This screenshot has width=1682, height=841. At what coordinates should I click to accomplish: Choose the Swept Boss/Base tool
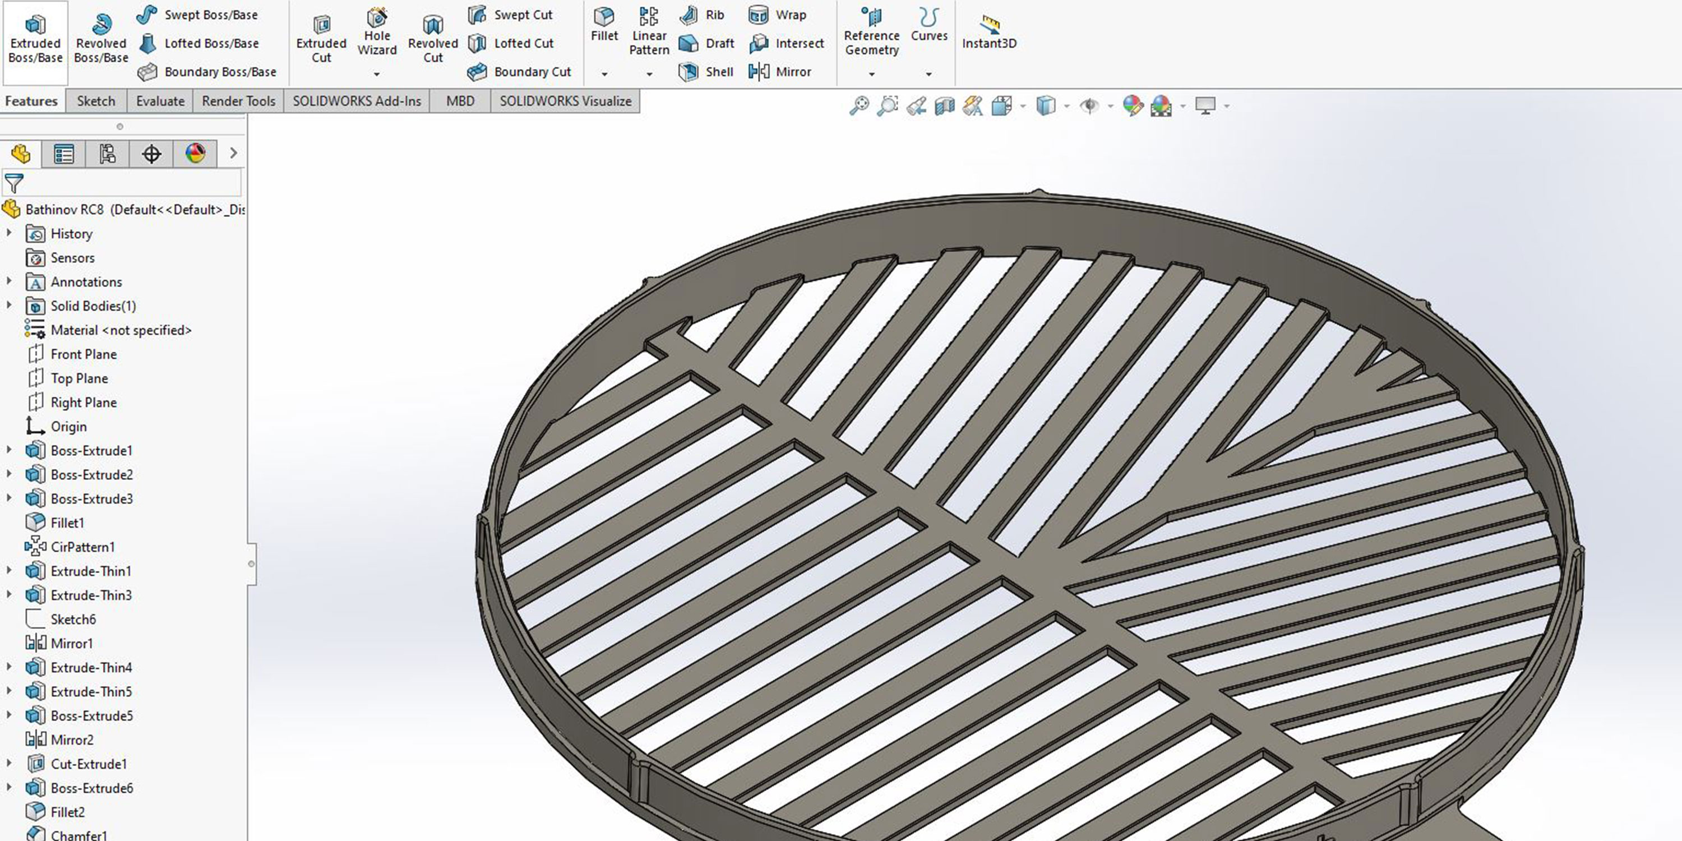(x=198, y=15)
